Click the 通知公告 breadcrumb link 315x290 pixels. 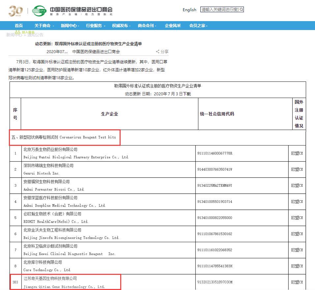(x=35, y=35)
